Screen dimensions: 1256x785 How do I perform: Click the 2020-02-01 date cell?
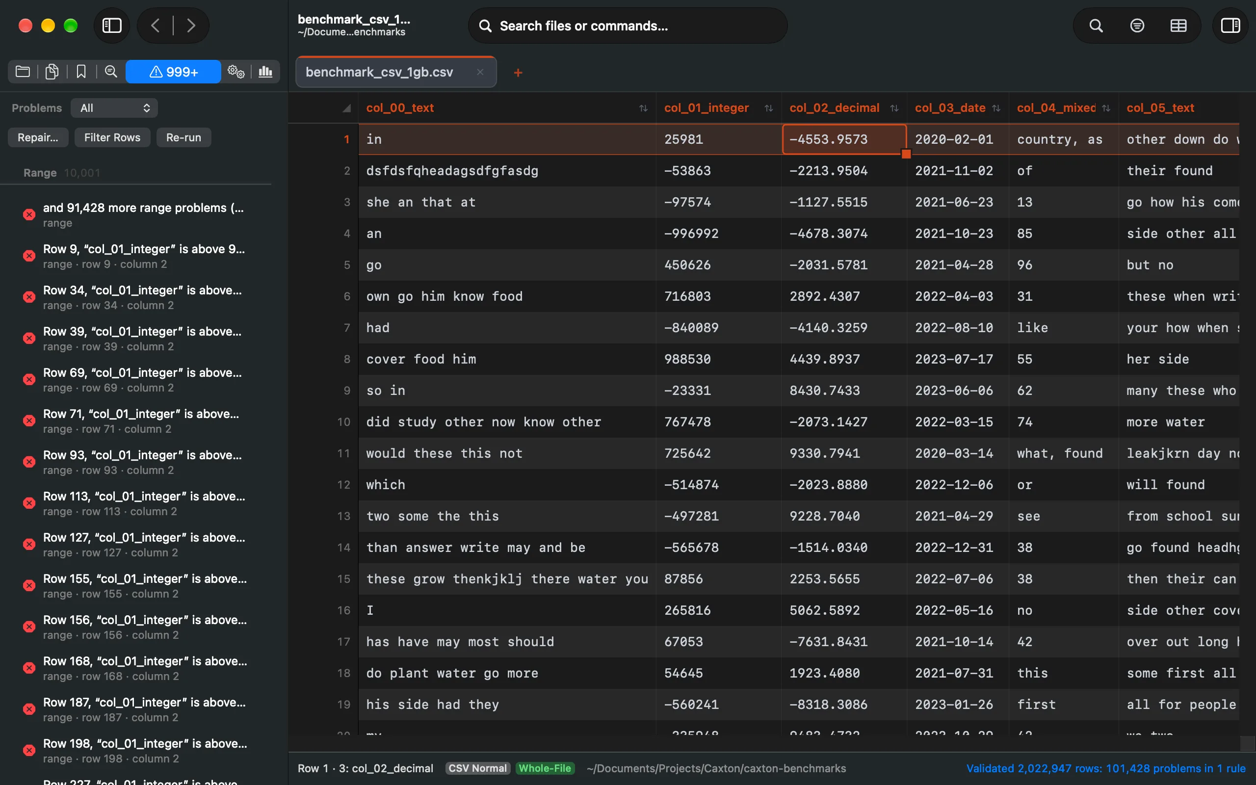pyautogui.click(x=958, y=139)
